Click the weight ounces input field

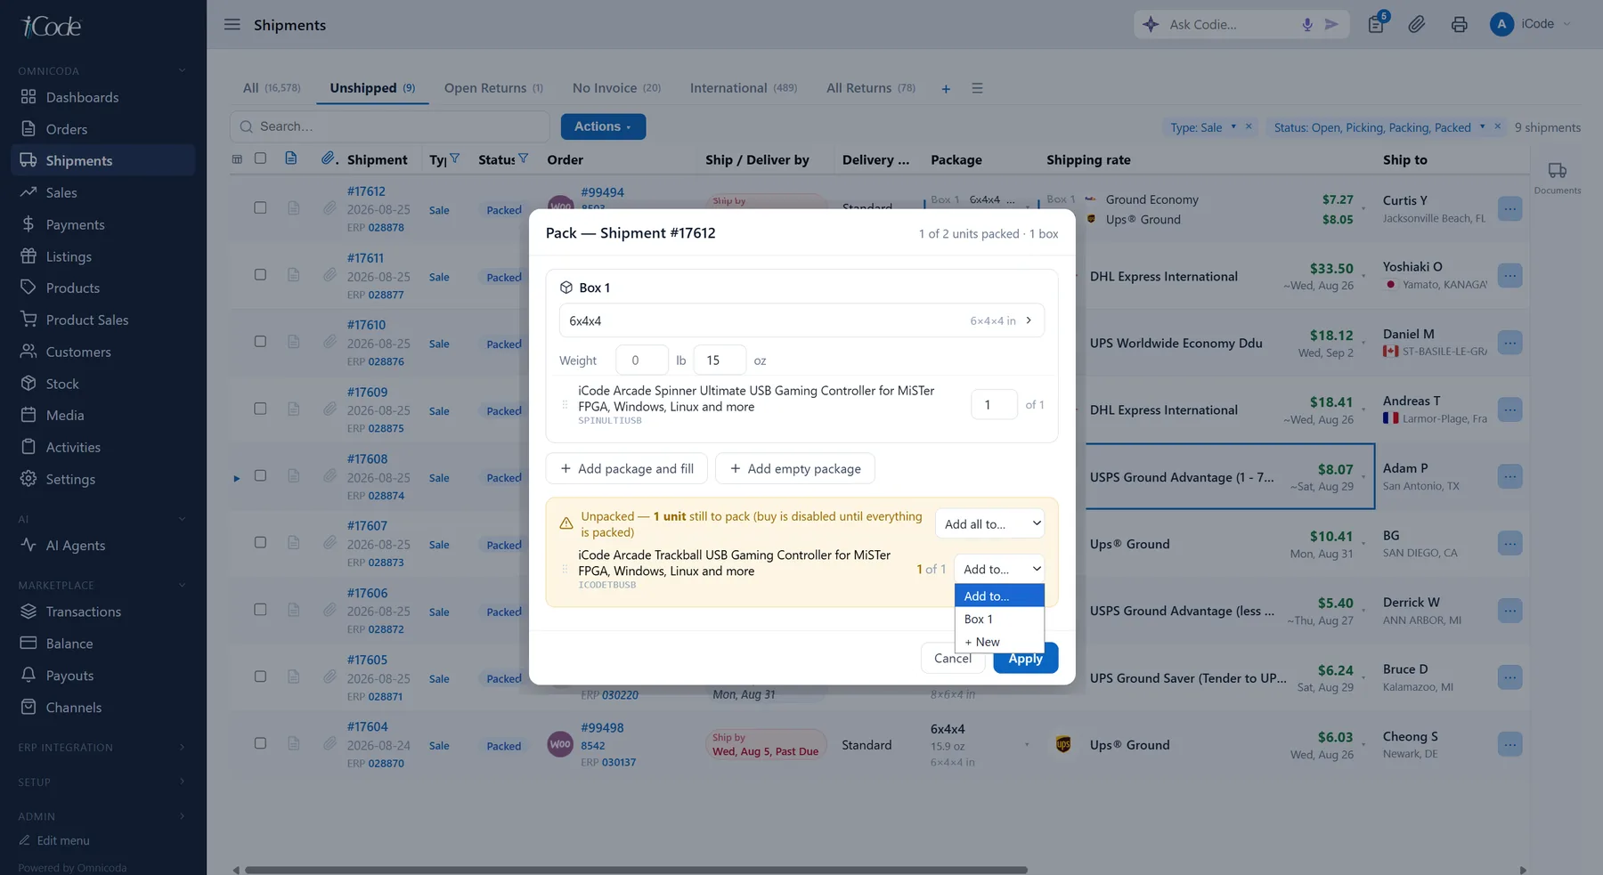[720, 360]
